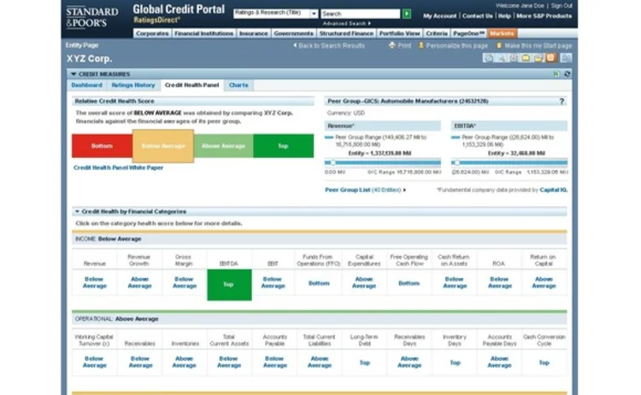Screen dimensions: 641x395
Task: Click the green Top EBITDA cell
Action: pos(229,285)
